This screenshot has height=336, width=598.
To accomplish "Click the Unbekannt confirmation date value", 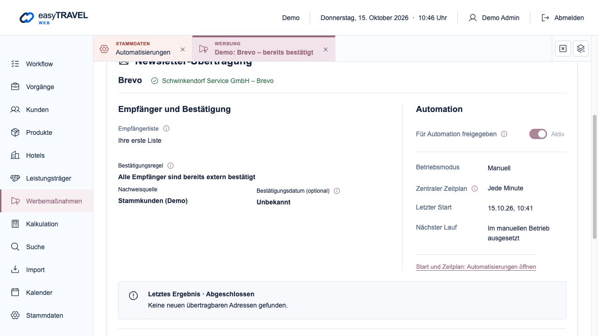I will (273, 202).
